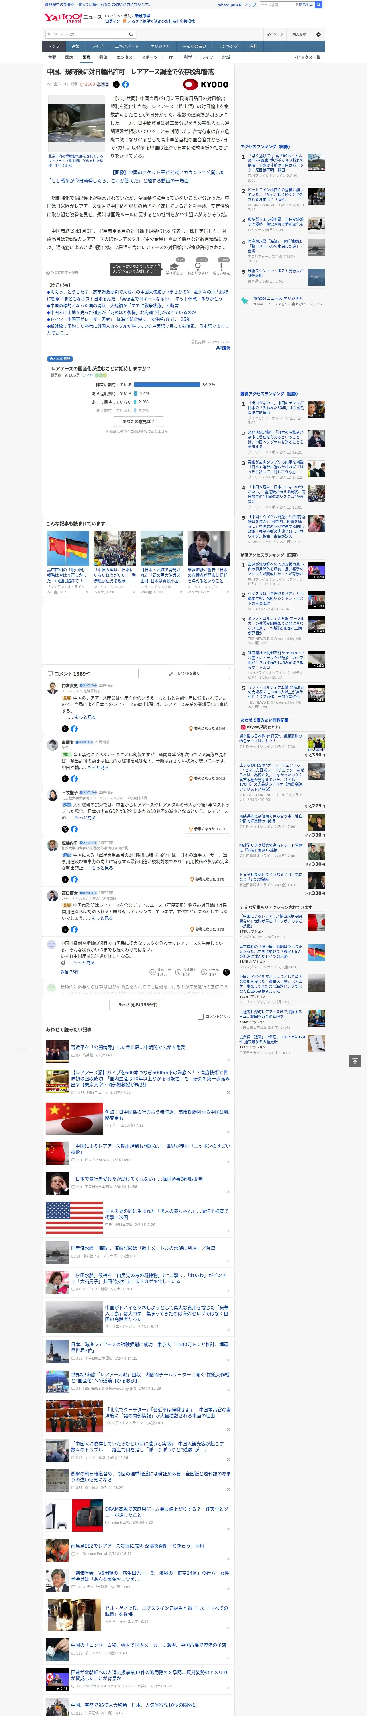The image size is (367, 1716).
Task: Select the 速報 navigation tab
Action: 75,47
